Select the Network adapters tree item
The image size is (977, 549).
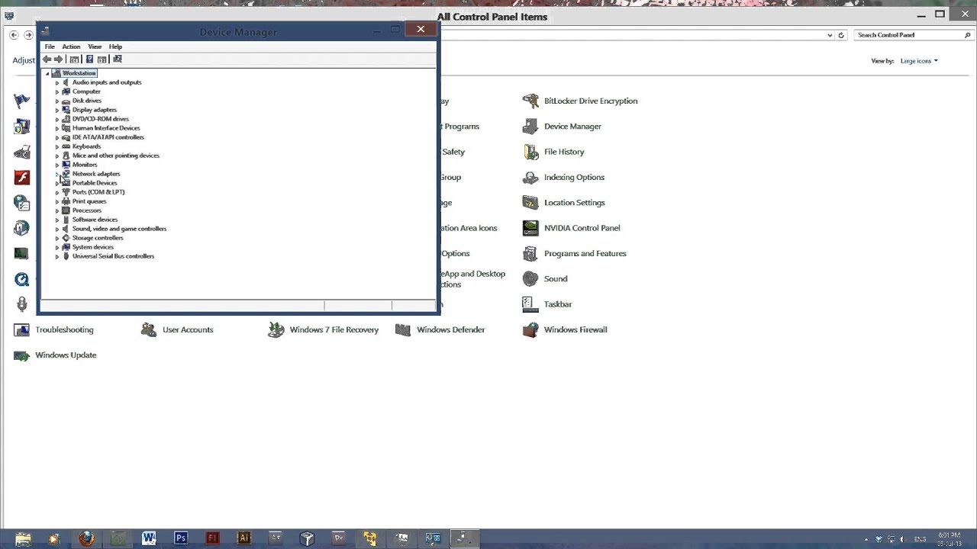click(x=96, y=174)
